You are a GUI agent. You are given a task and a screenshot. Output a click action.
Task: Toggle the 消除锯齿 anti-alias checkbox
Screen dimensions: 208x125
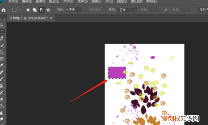tap(86, 10)
